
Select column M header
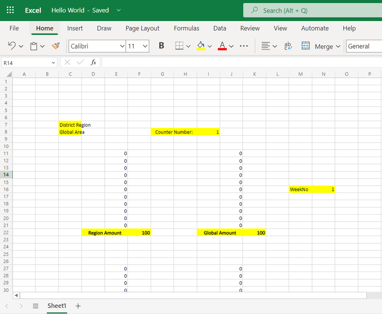[301, 74]
